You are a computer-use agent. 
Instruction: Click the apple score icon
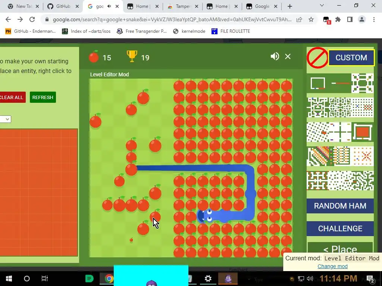click(x=94, y=57)
